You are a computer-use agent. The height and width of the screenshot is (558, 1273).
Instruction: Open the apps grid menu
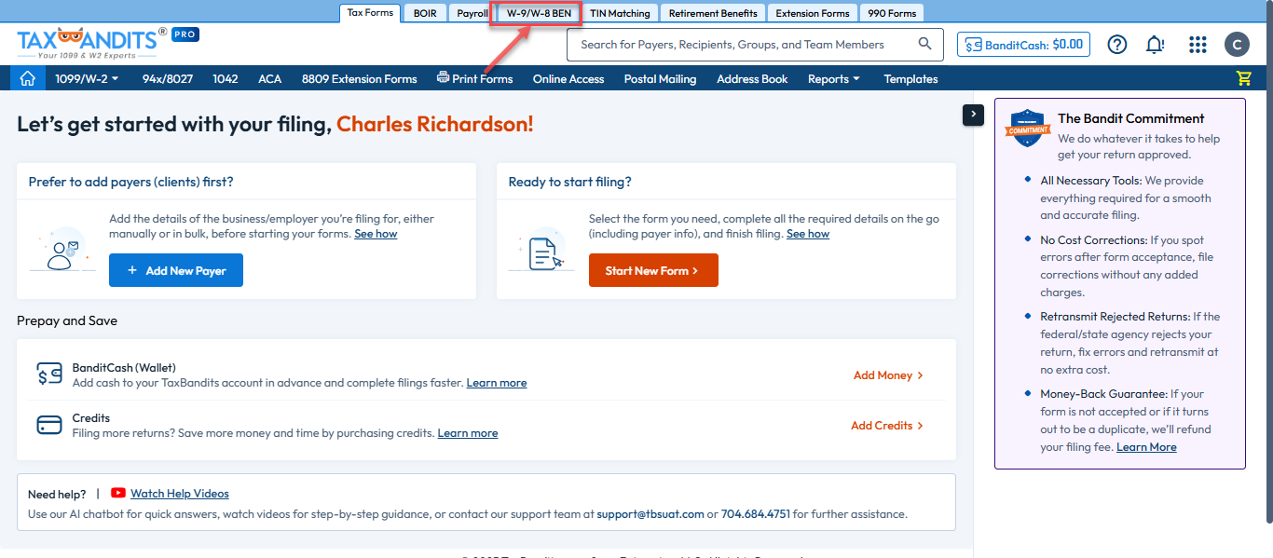[x=1198, y=44]
